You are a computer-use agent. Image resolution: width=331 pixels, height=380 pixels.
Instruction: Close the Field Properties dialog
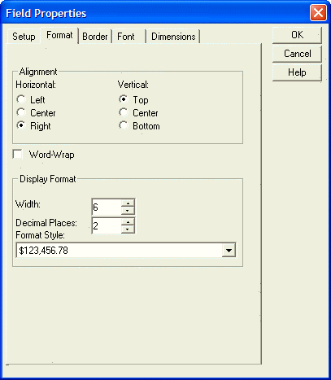coord(318,13)
